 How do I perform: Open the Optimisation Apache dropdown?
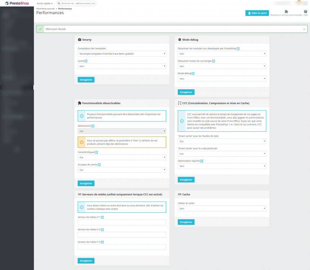click(222, 166)
